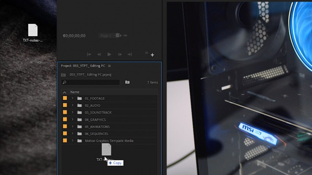Open the button editor plus icon
The width and height of the screenshot is (312, 175).
(152, 55)
